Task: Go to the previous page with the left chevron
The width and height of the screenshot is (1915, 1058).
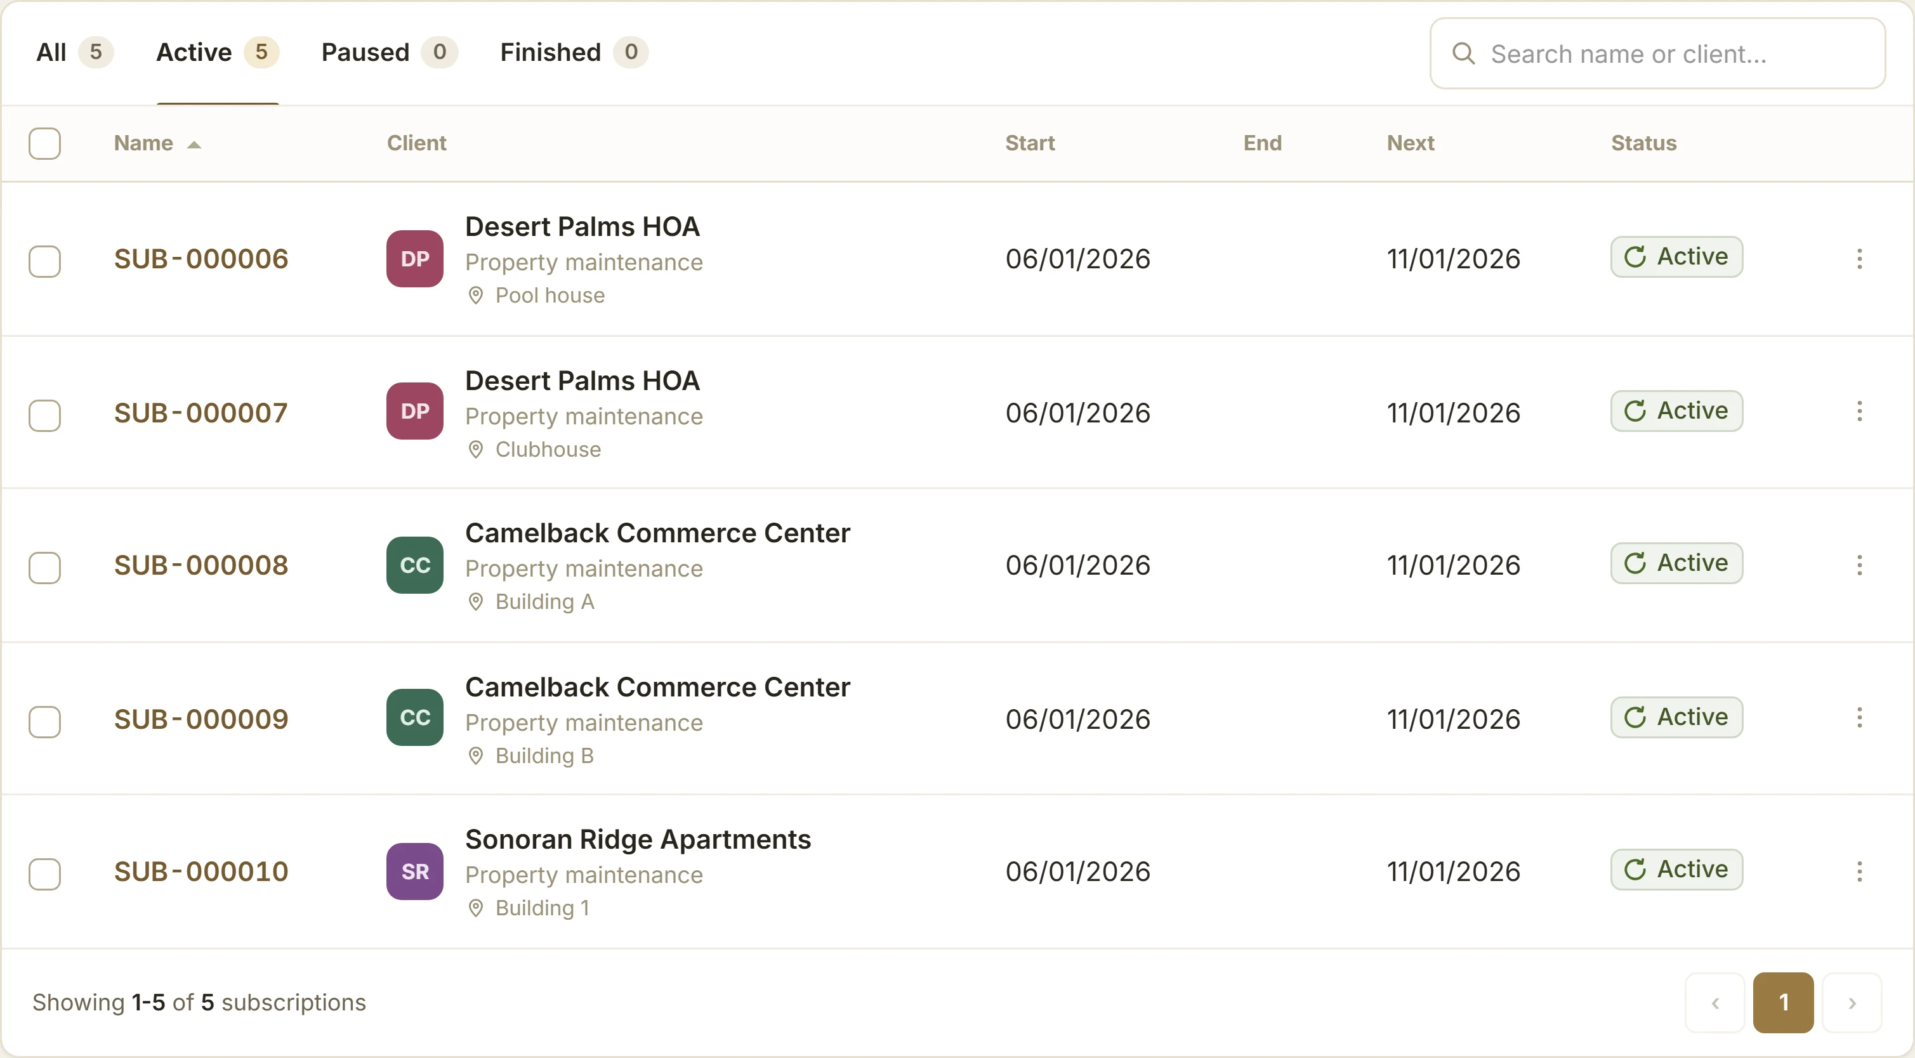Action: pyautogui.click(x=1715, y=1002)
